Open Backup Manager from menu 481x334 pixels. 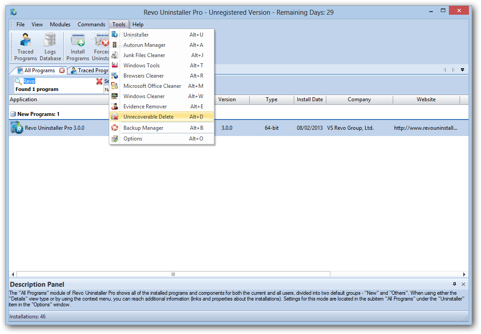pos(162,128)
